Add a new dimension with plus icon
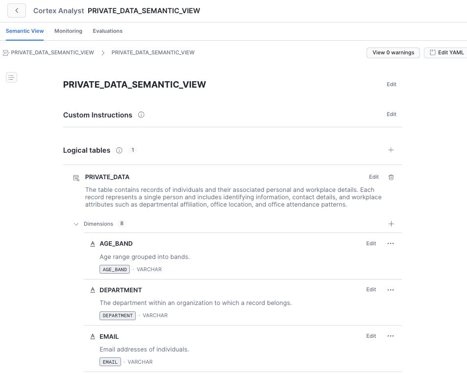This screenshot has width=467, height=374. coord(391,224)
